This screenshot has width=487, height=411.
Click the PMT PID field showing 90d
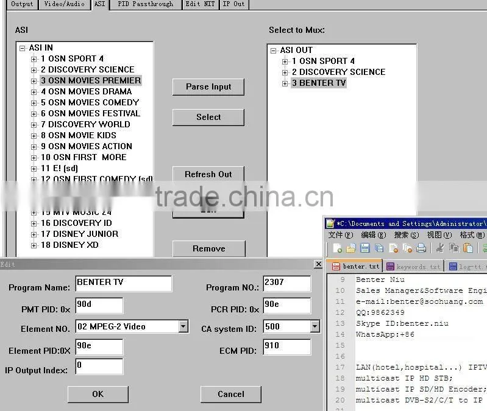pyautogui.click(x=99, y=306)
